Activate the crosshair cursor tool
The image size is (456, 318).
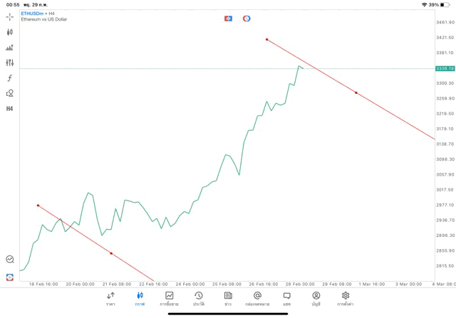[10, 16]
